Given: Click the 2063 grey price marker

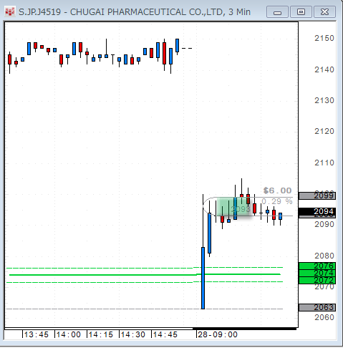Looking at the screenshot, I should (317, 307).
